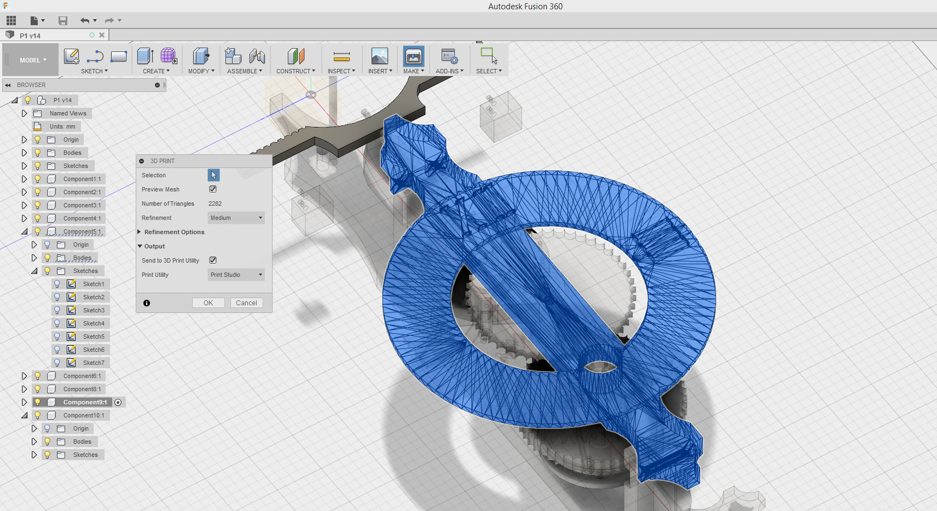937x511 pixels.
Task: Click the Save icon
Action: pyautogui.click(x=63, y=21)
